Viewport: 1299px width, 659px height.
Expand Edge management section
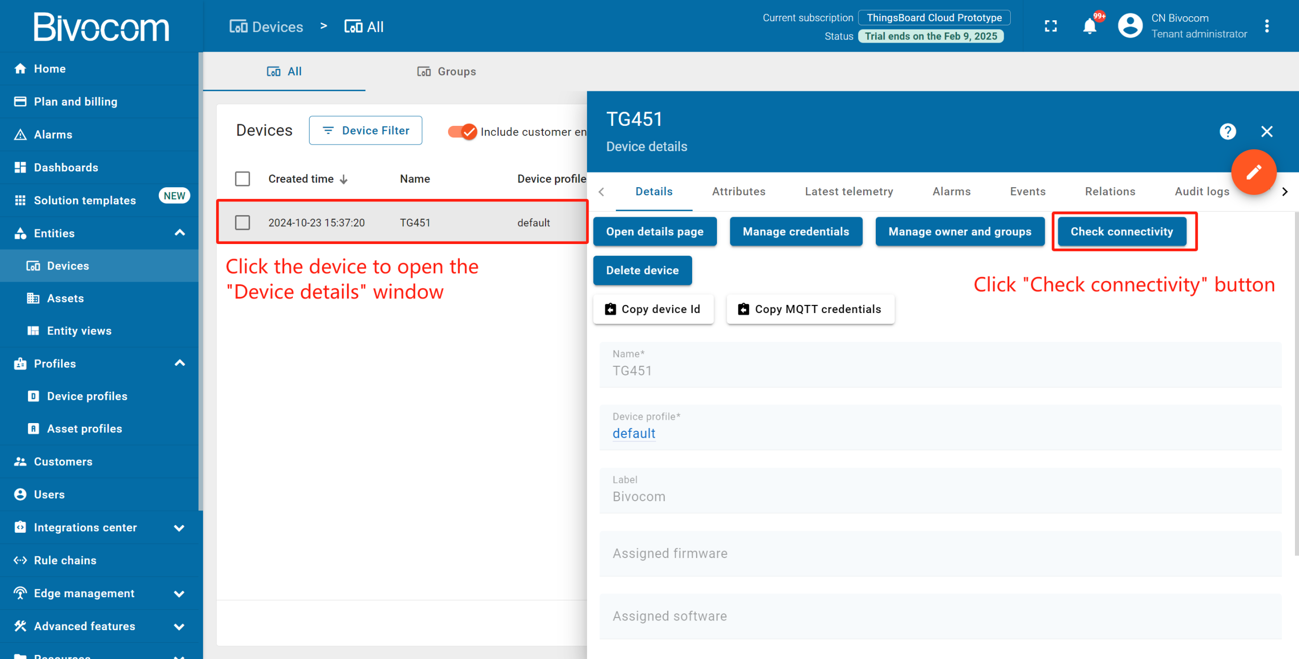pyautogui.click(x=179, y=594)
